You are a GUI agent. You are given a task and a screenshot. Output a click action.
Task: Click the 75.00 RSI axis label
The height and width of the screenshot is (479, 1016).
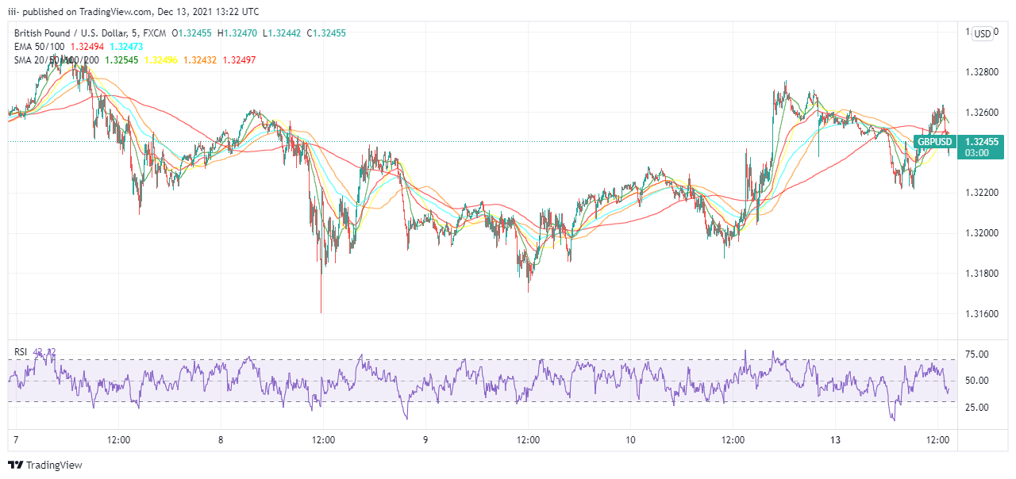click(976, 354)
